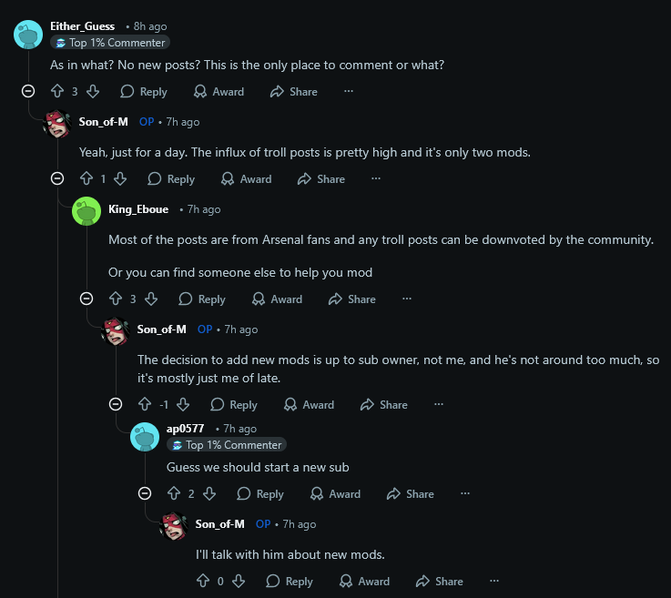Upvote Either_Guess's comment

(x=57, y=91)
